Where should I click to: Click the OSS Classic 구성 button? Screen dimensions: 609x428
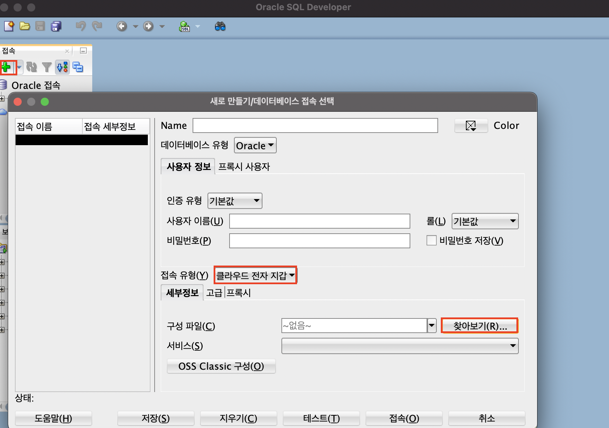221,366
